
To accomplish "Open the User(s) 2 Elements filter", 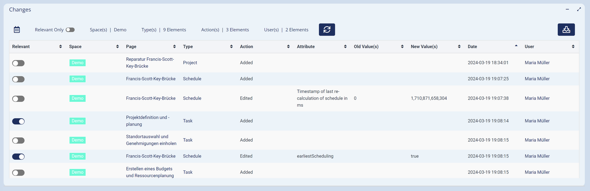I will pyautogui.click(x=286, y=30).
